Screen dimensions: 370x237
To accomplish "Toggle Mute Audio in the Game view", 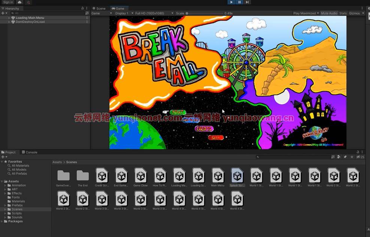I will 329,13.
